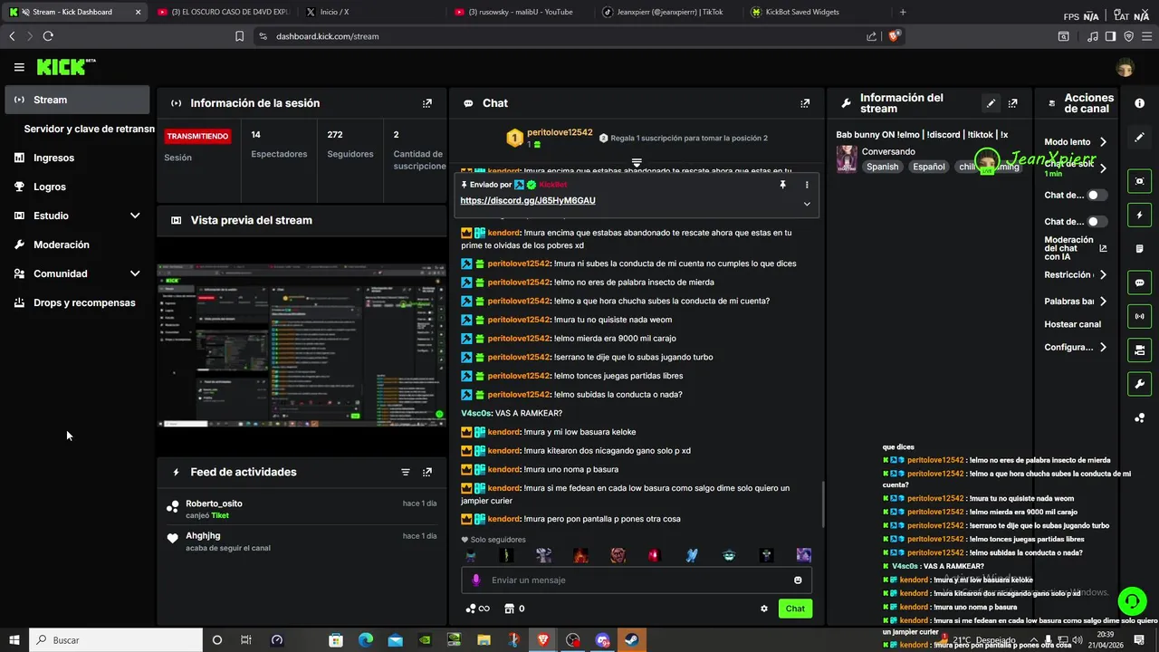Open Logros in the sidebar
Screen dimensions: 1159x652
click(x=77, y=187)
